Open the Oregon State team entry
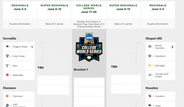Image resolution: width=184 pixels, height=107 pixels. 19,47
